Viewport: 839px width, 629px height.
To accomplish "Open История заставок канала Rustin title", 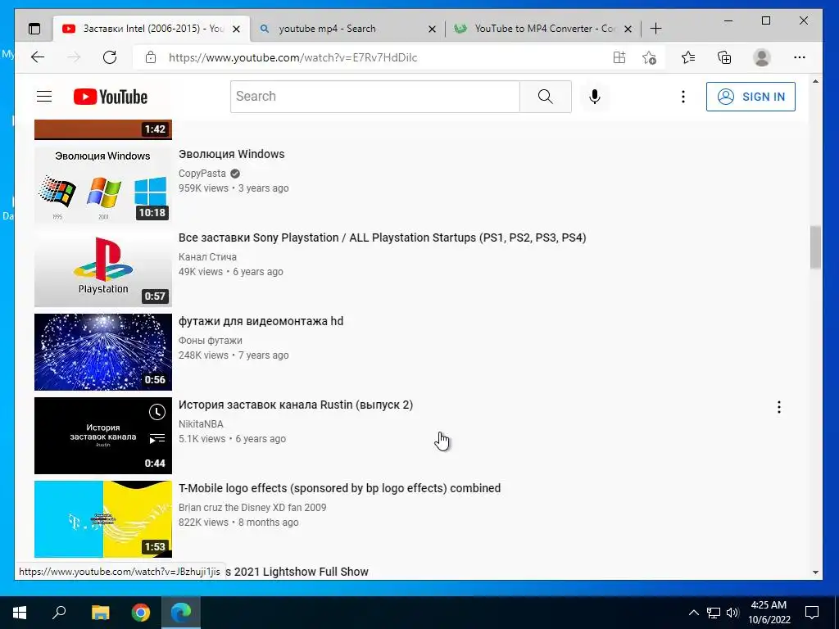I will (296, 405).
